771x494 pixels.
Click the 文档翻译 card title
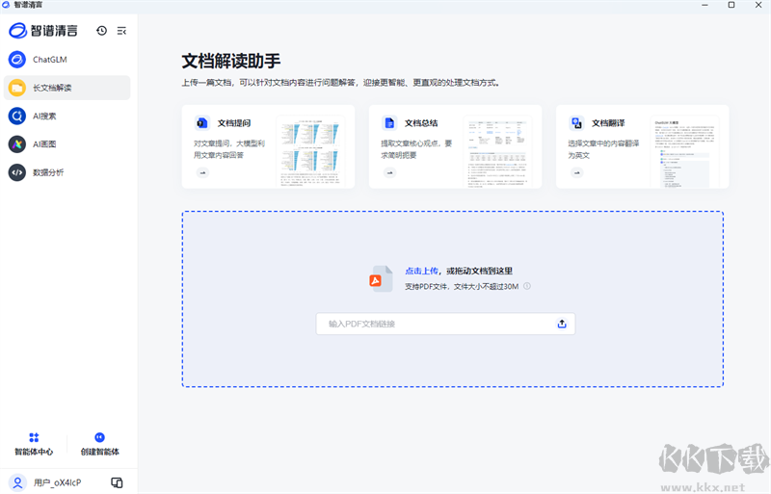[608, 123]
